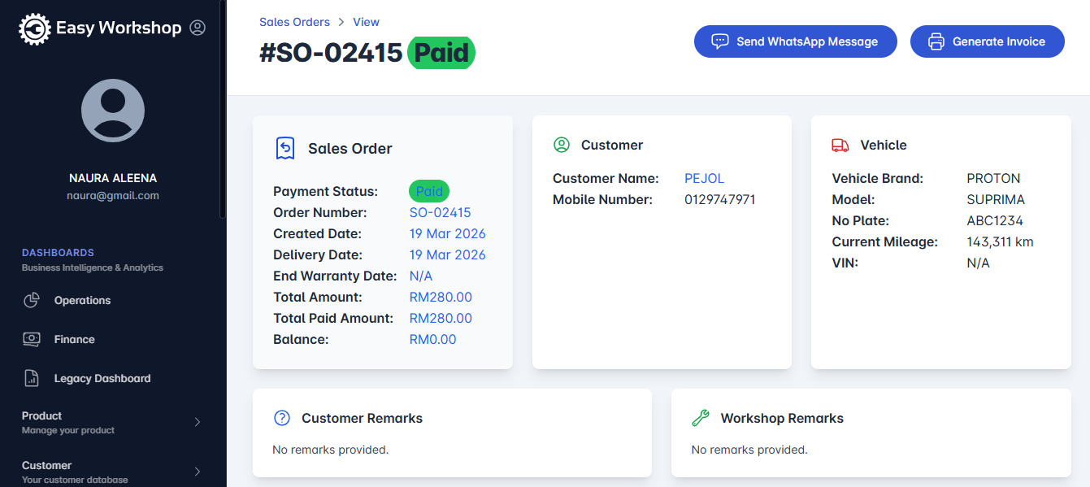Click the Customer Remarks question mark icon
The height and width of the screenshot is (487, 1090).
tap(282, 418)
